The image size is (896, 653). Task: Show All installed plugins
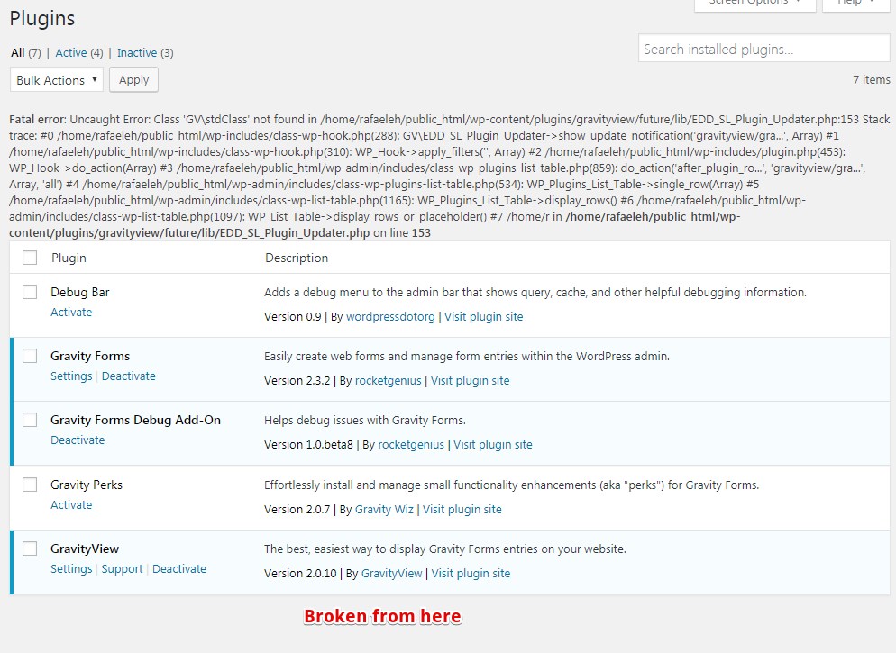[x=16, y=52]
